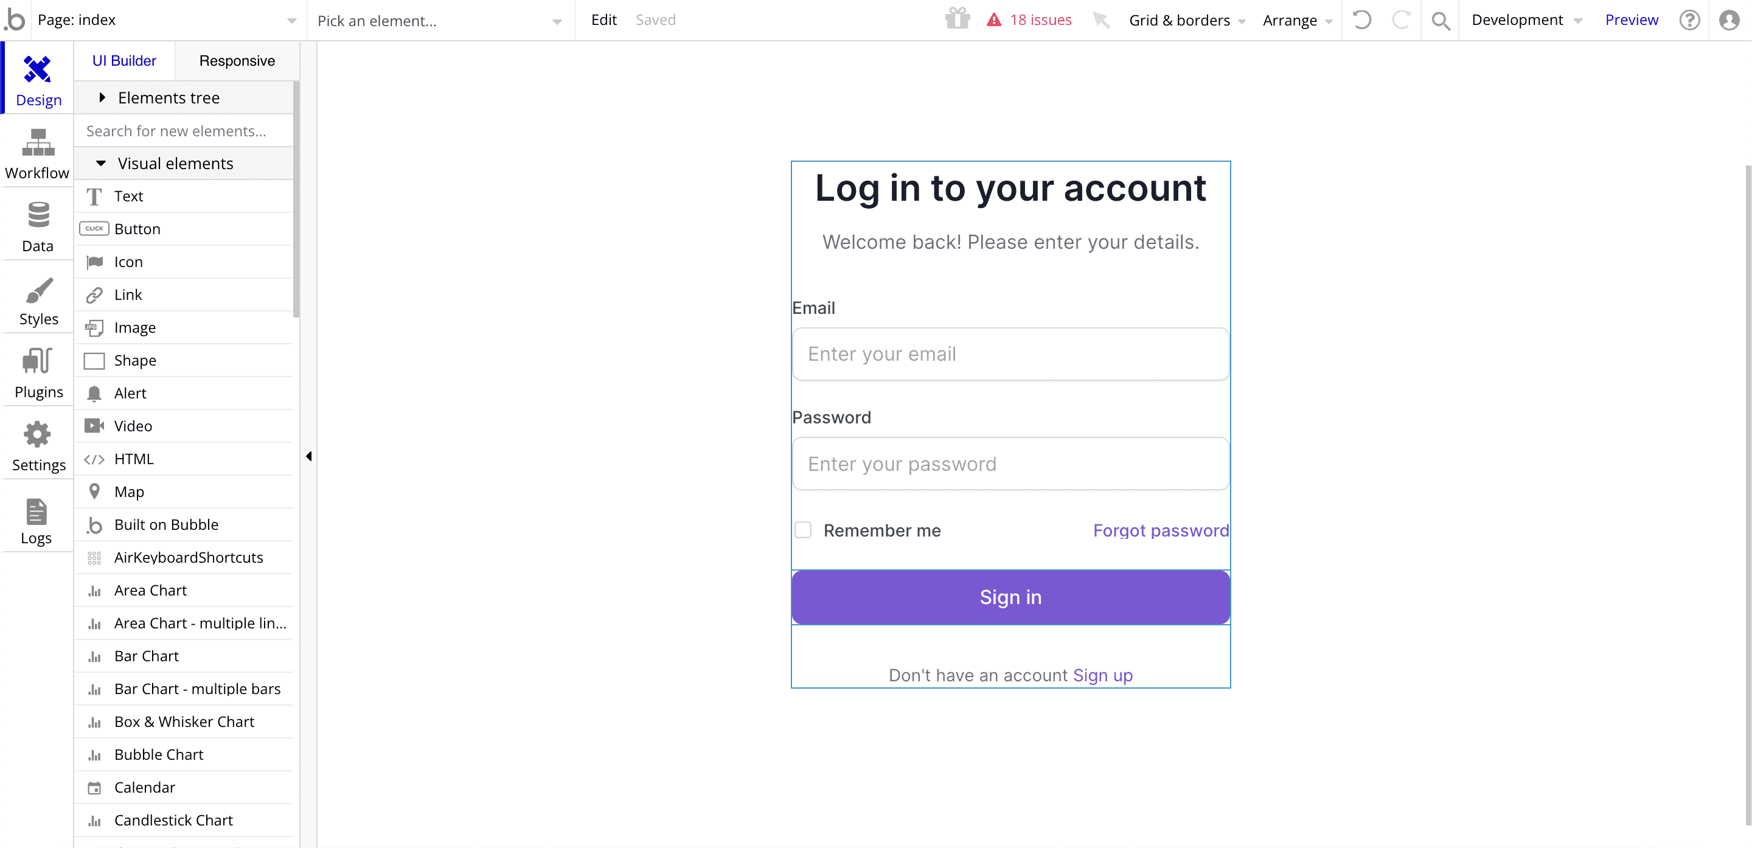Switch to the Data section
The width and height of the screenshot is (1752, 848).
(x=36, y=226)
